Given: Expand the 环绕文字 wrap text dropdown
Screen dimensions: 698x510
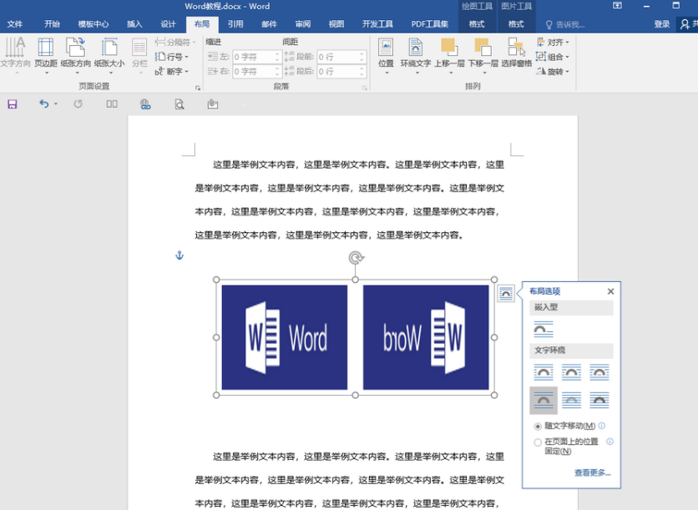Looking at the screenshot, I should [415, 52].
